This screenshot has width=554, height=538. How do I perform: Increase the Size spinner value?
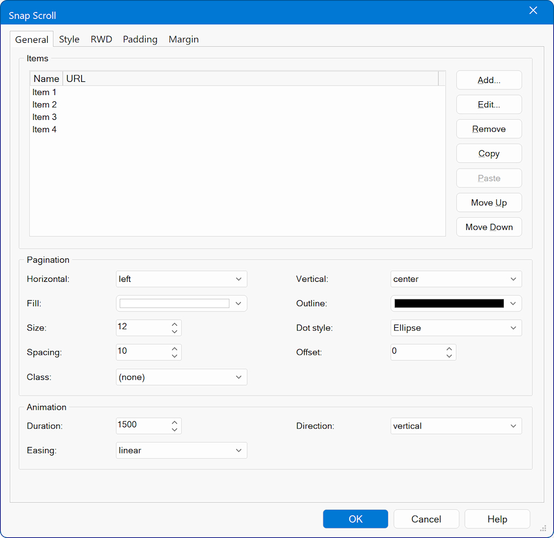click(x=174, y=325)
